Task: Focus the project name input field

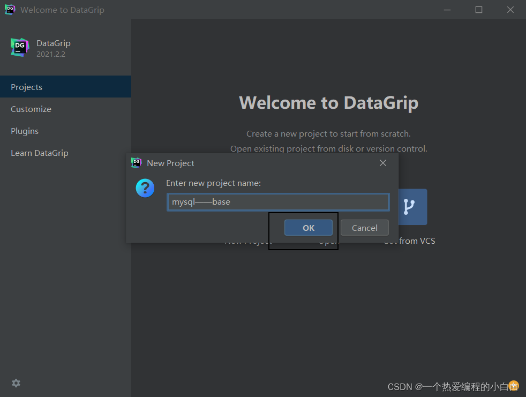Action: click(278, 202)
